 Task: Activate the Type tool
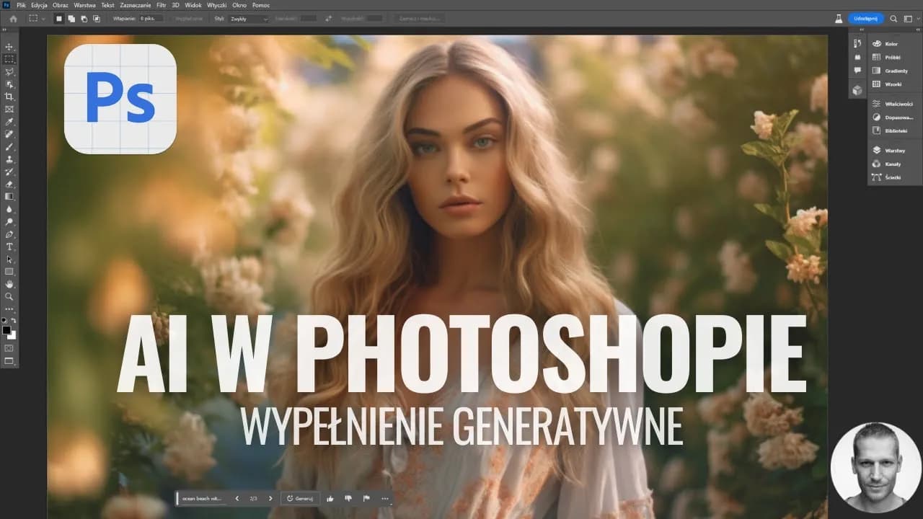point(9,247)
